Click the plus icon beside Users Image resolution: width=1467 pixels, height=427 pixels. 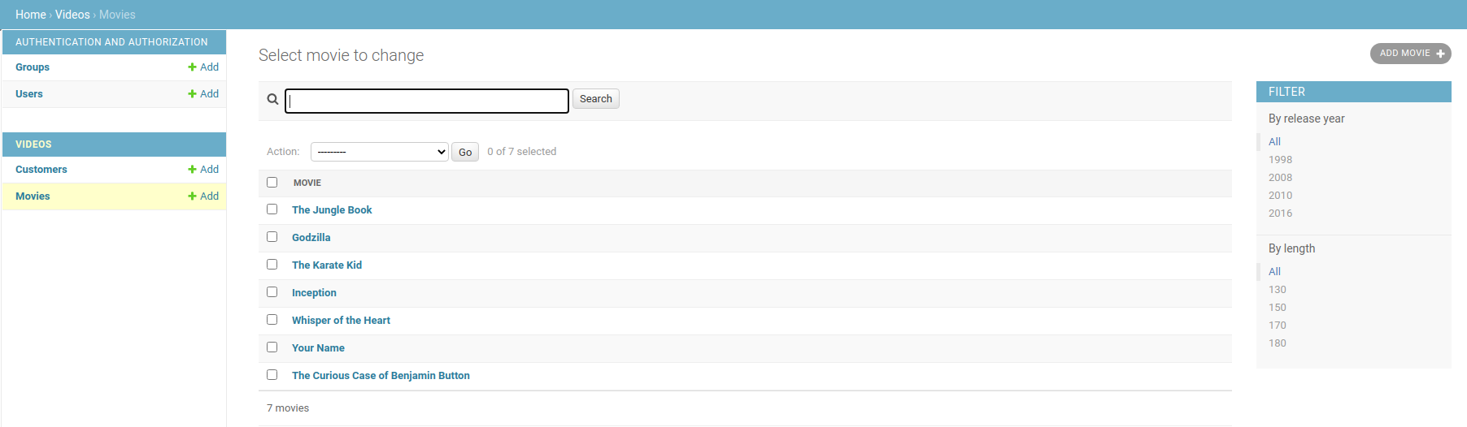pos(193,94)
